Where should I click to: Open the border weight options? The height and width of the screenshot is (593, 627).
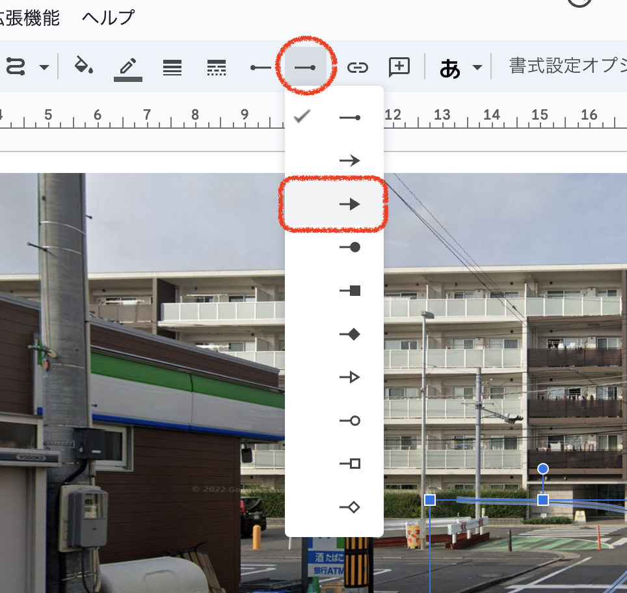pos(172,67)
